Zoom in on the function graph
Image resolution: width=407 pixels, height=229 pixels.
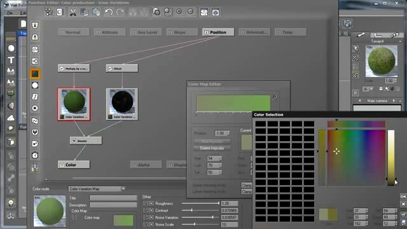(x=179, y=12)
